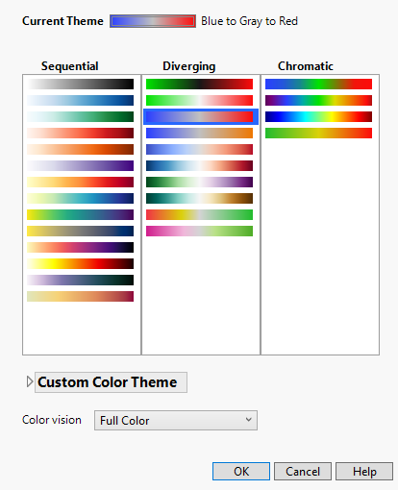
Task: Select the white-to-blue sequential theme
Action: tap(80, 100)
